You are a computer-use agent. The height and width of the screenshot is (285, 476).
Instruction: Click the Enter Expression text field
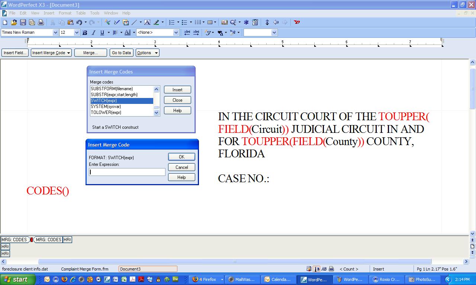tap(127, 172)
